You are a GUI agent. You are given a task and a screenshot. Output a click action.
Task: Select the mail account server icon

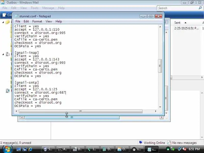(x=8, y=54)
